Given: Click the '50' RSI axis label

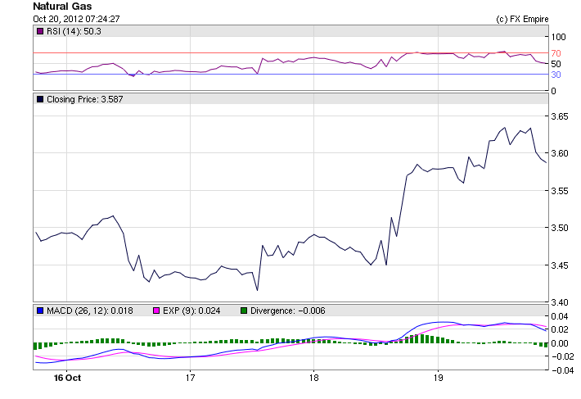Looking at the screenshot, I should pyautogui.click(x=556, y=64).
